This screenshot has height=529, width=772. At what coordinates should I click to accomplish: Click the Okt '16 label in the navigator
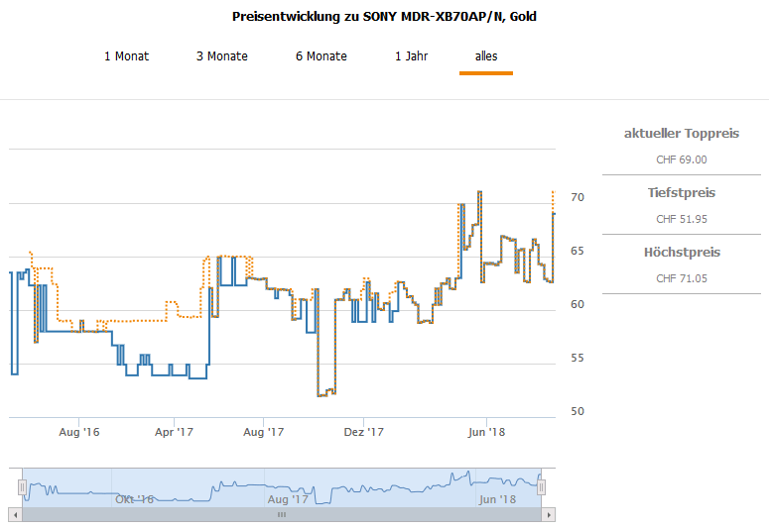pyautogui.click(x=134, y=499)
